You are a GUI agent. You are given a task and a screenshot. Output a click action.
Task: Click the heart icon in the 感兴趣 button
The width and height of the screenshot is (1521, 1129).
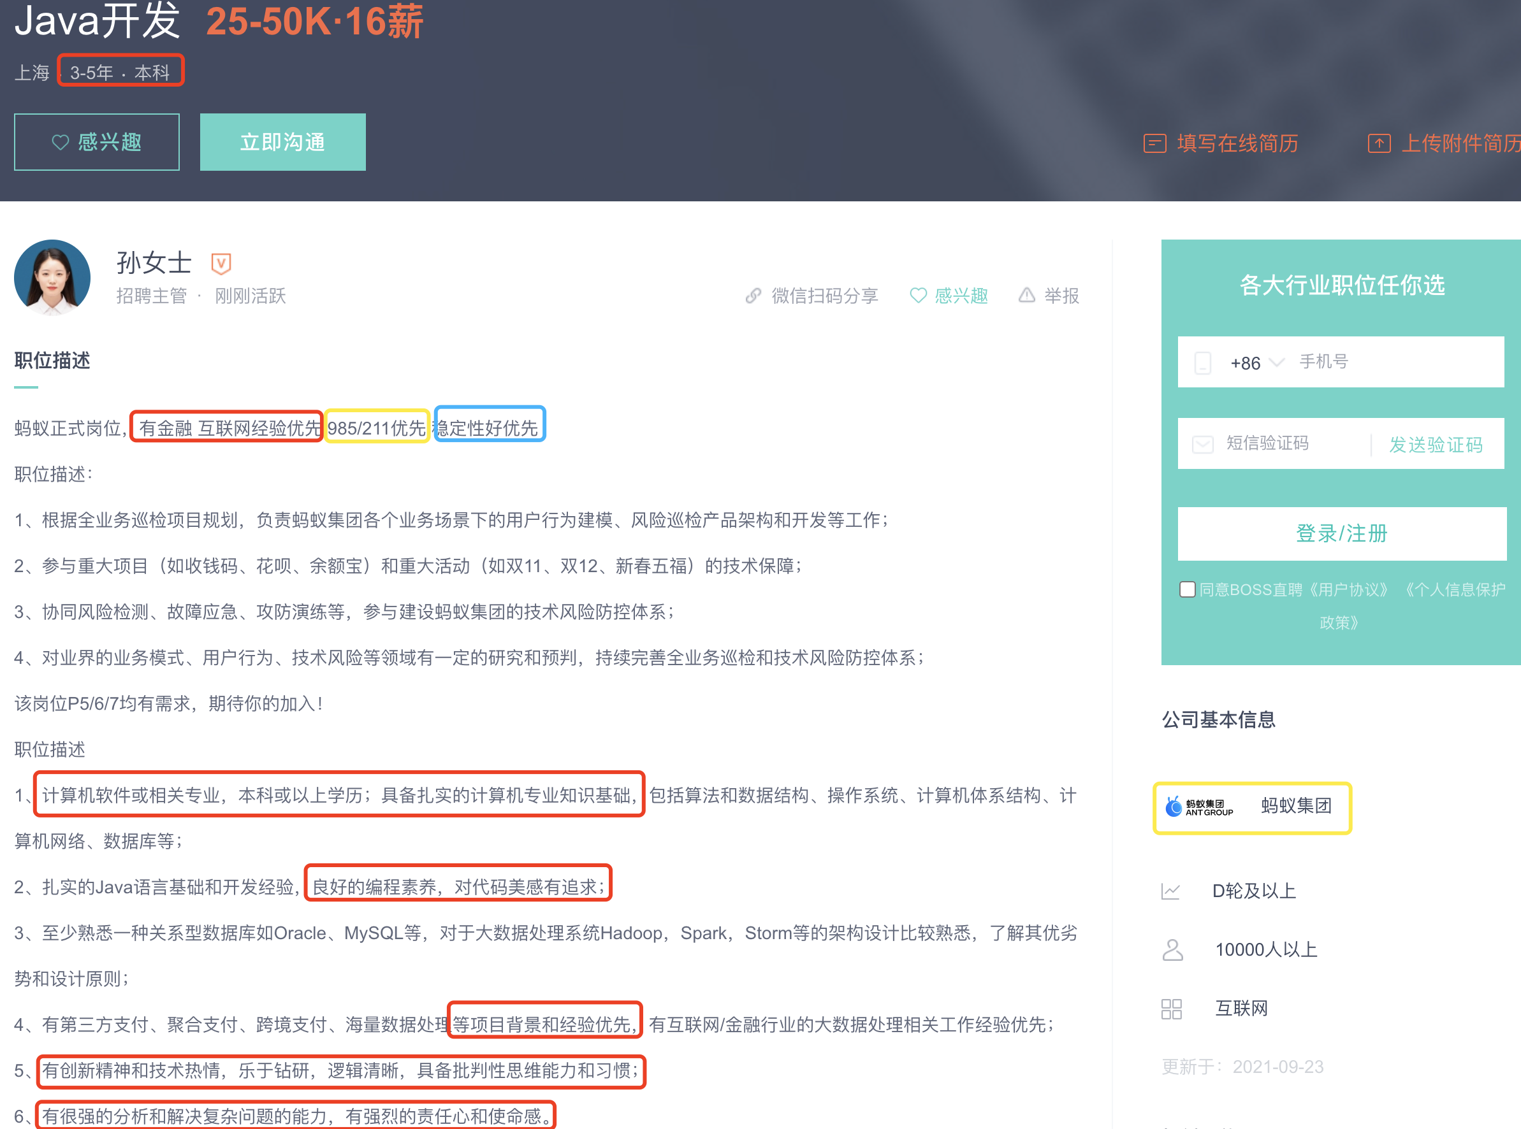point(60,142)
